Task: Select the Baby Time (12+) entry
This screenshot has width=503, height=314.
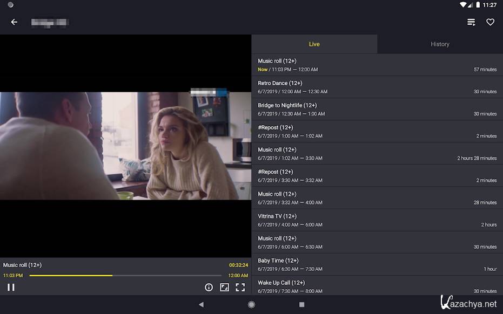Action: pos(377,264)
